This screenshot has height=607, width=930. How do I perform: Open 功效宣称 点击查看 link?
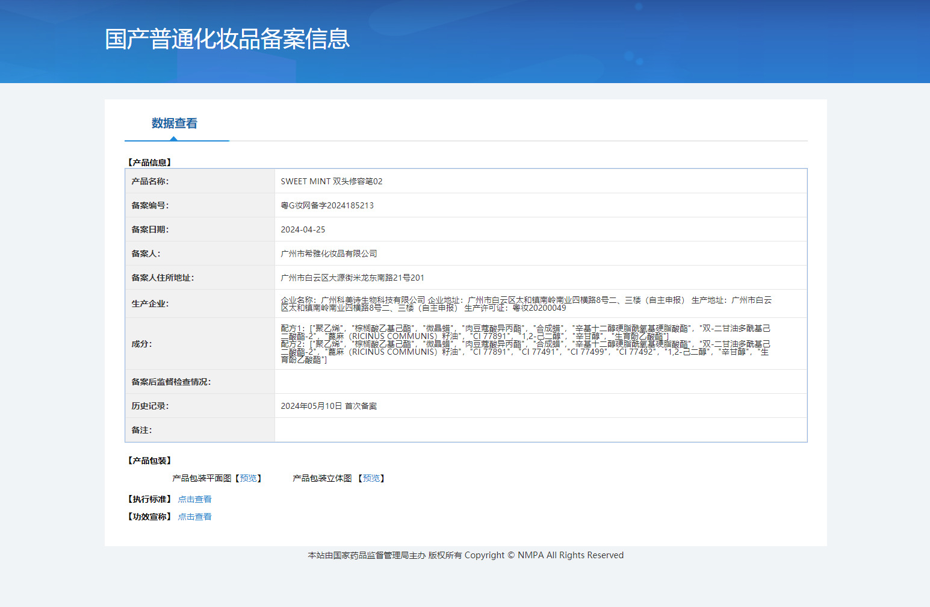194,517
